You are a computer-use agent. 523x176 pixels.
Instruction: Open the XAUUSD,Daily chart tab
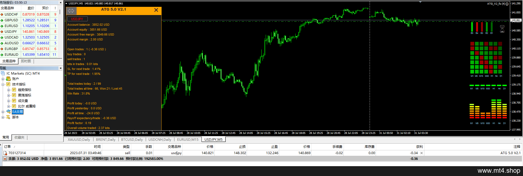[79, 140]
